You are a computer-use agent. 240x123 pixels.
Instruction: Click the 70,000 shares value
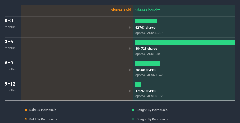click(145, 70)
